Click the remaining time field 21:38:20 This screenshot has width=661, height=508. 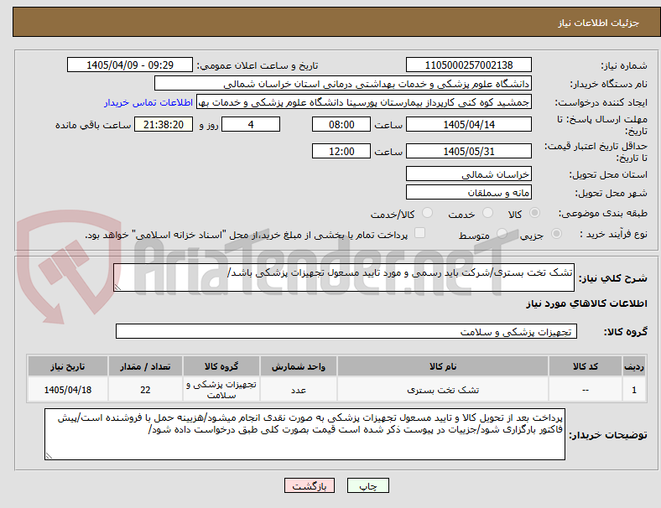pos(164,124)
